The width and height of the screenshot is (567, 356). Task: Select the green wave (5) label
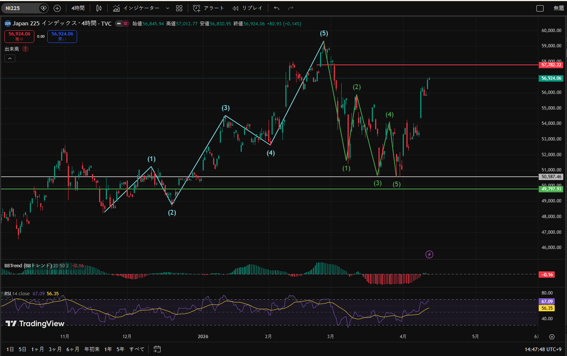point(396,184)
